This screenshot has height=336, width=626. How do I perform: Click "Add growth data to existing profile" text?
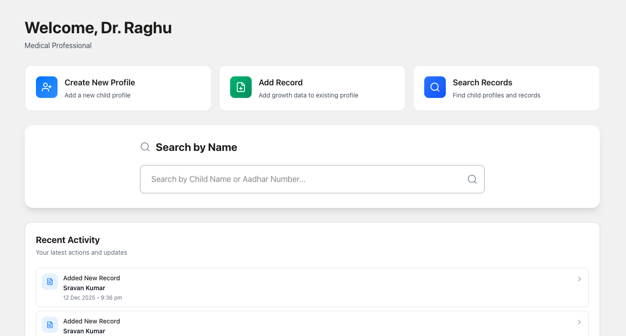(308, 95)
